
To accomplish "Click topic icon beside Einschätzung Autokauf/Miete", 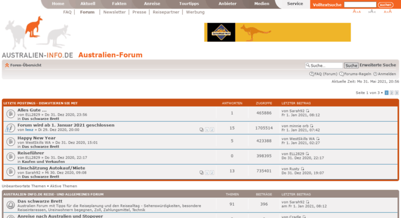I will [x=10, y=172].
